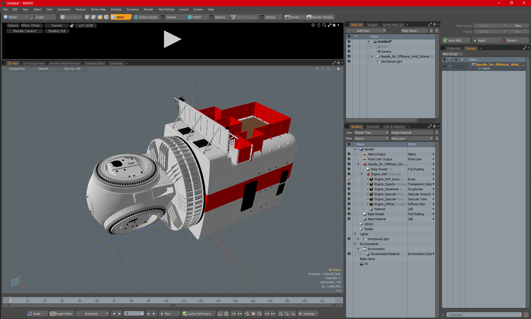Click the Cache Deformers icon

coord(184,314)
